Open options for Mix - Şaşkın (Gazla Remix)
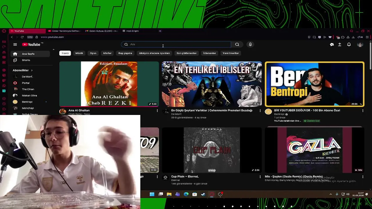Image resolution: width=372 pixels, height=209 pixels. pyautogui.click(x=363, y=177)
